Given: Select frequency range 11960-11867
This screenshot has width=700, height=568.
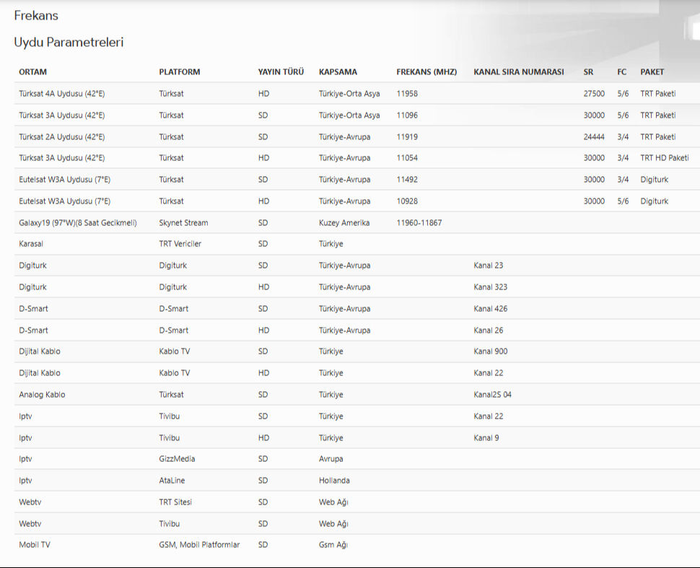Looking at the screenshot, I should pos(419,223).
